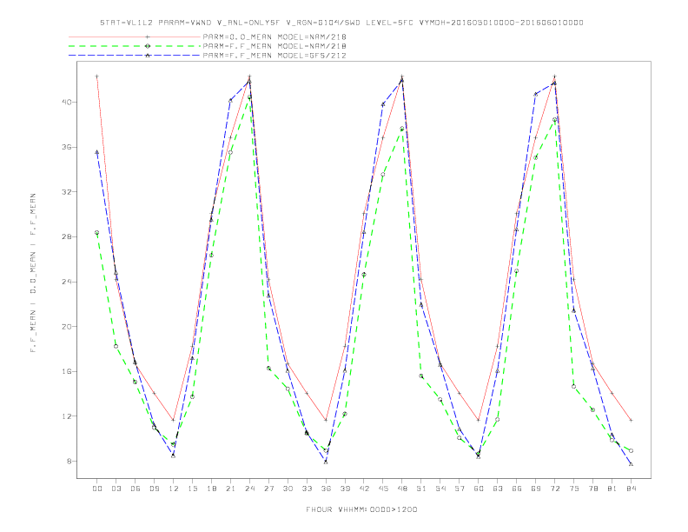Click x-axis tick label 45
The height and width of the screenshot is (532, 688).
click(x=383, y=489)
